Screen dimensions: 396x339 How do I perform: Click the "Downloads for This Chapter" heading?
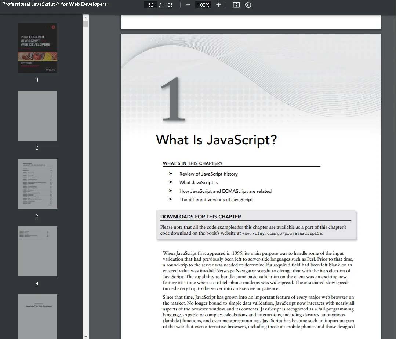click(200, 217)
